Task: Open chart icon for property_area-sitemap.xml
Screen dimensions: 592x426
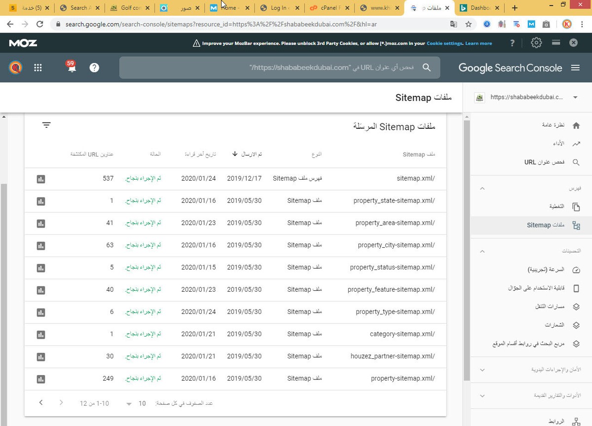Action: (x=41, y=223)
